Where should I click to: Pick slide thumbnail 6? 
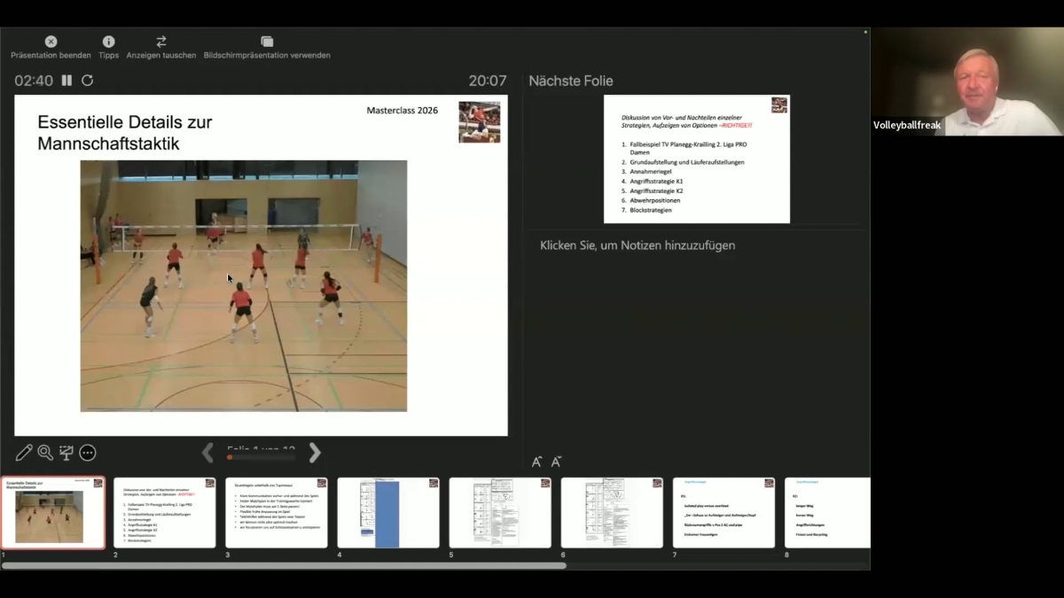pos(612,513)
